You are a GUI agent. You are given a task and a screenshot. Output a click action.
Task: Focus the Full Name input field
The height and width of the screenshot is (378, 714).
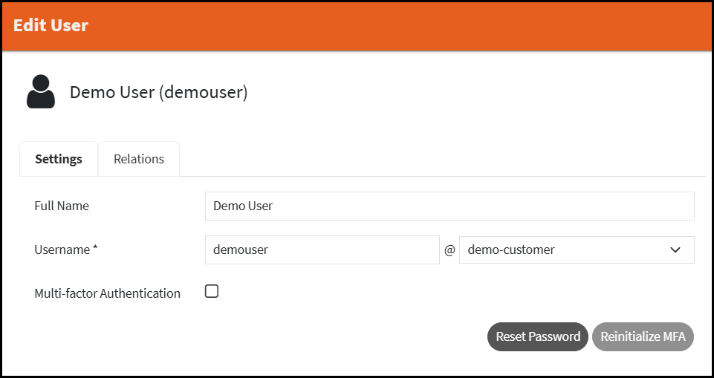point(449,206)
